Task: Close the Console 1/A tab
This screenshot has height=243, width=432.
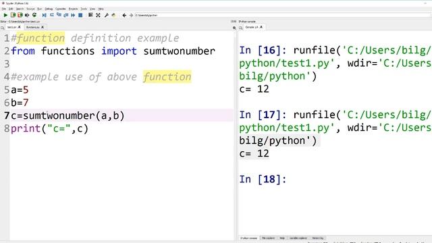Action: (261, 27)
